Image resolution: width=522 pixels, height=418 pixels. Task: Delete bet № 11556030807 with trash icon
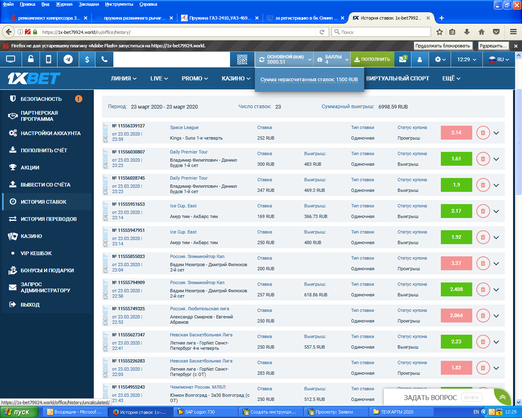(483, 159)
